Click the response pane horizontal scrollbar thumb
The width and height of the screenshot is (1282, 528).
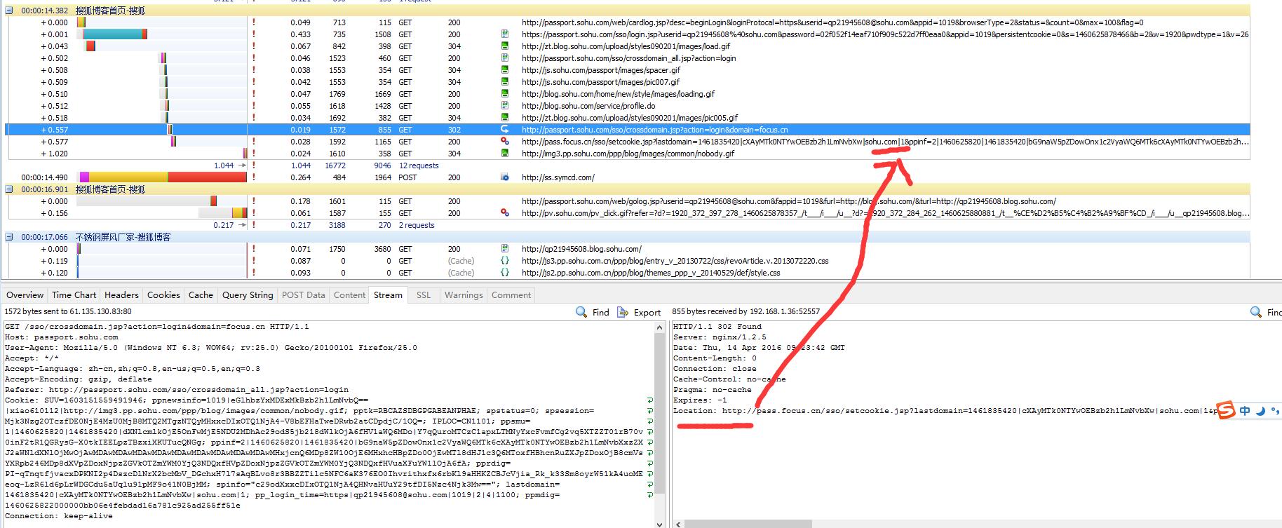[748, 524]
